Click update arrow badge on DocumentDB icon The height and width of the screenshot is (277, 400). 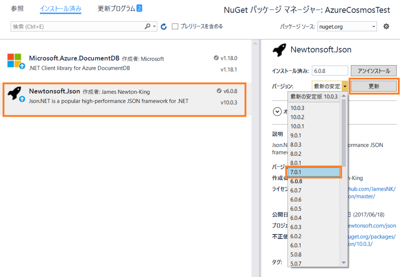point(22,66)
